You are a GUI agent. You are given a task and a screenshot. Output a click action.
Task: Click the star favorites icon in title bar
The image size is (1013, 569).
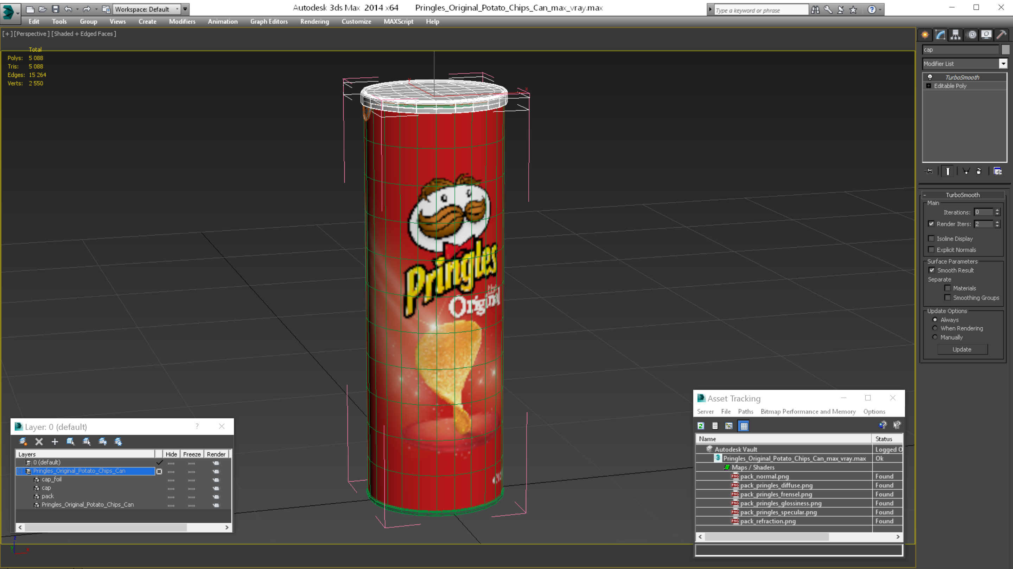point(853,10)
